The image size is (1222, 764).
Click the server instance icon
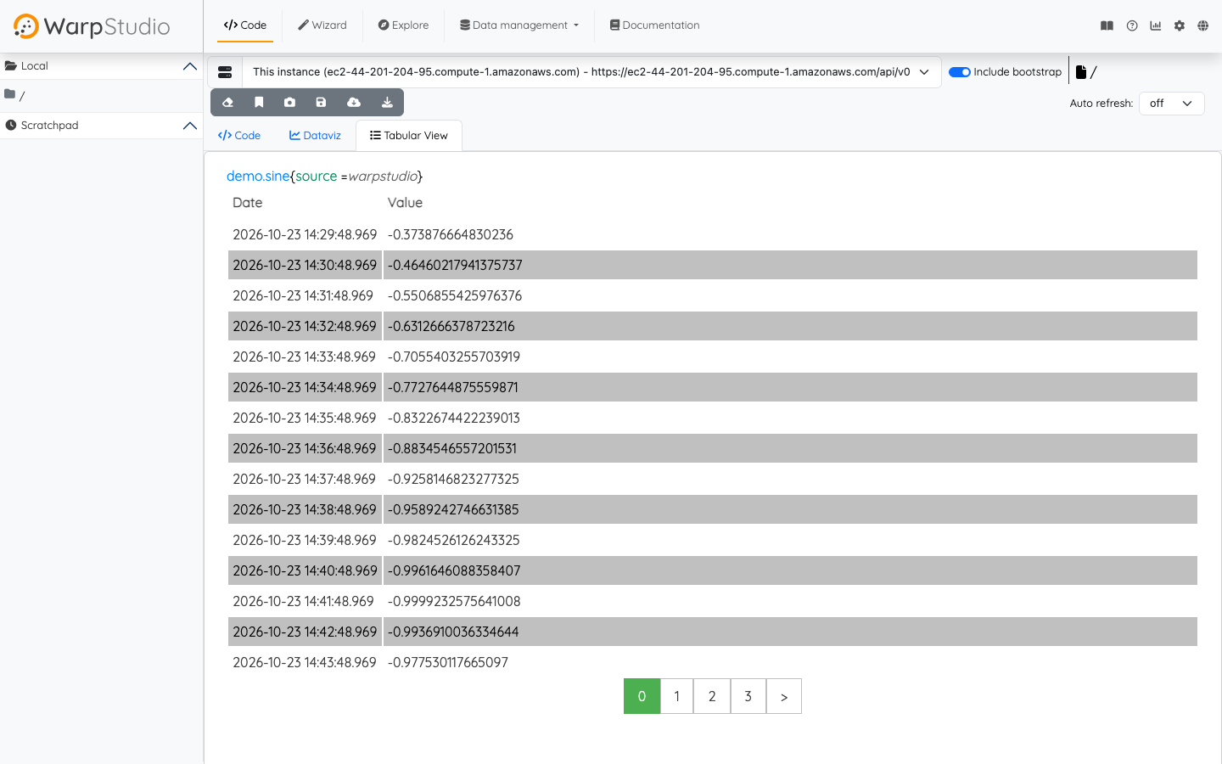[x=225, y=72]
